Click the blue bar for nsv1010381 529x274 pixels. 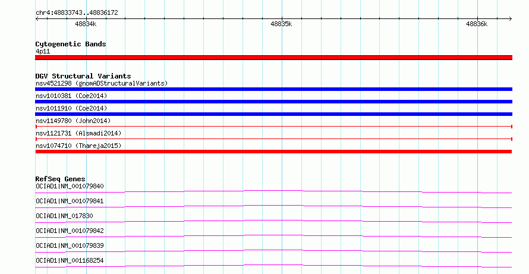coord(273,102)
